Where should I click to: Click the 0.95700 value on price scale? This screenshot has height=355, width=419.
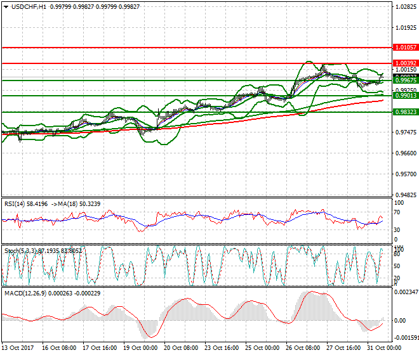pos(405,174)
